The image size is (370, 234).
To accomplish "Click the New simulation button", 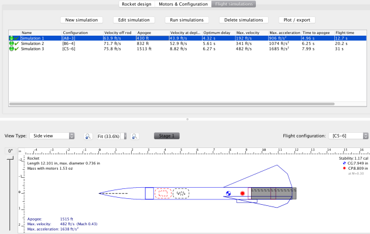I will 83,20.
